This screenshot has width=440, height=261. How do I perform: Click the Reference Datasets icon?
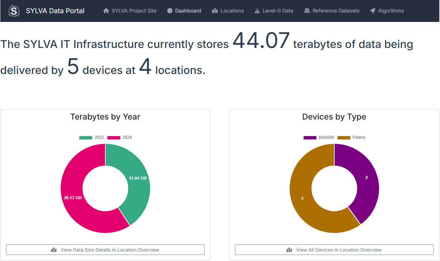tap(307, 11)
